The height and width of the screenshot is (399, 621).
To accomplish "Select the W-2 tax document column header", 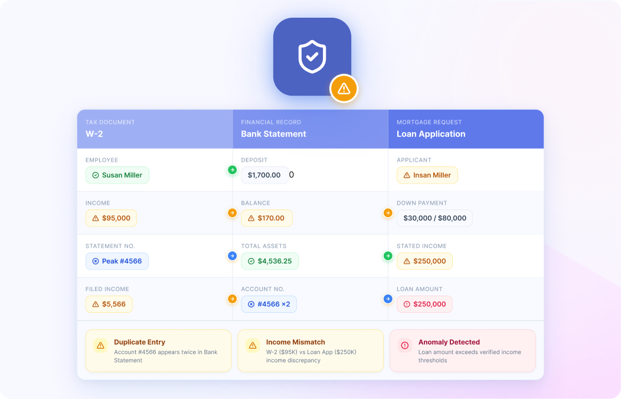I will coord(155,129).
